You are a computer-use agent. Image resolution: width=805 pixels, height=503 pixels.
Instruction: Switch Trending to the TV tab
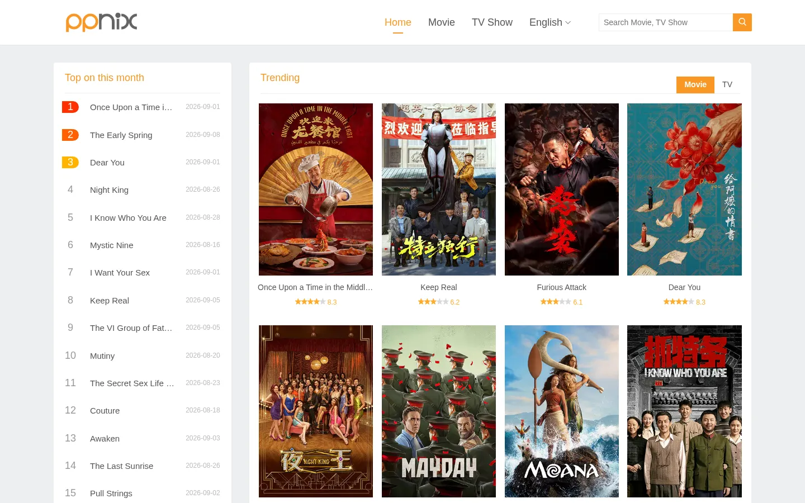(727, 84)
